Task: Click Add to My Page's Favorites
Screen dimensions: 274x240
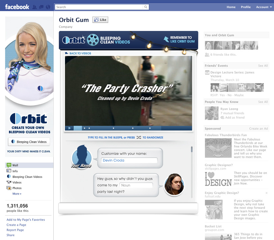Action: [x=26, y=219]
